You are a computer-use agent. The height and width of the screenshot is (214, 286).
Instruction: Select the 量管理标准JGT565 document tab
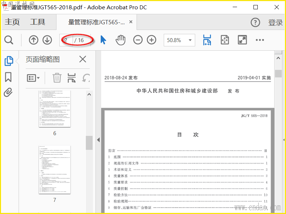coord(97,22)
